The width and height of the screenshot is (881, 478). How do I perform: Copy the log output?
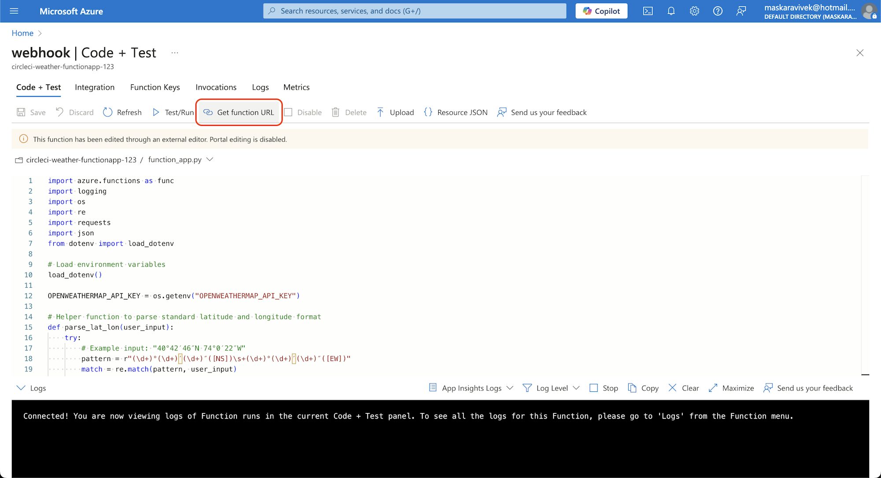tap(643, 388)
